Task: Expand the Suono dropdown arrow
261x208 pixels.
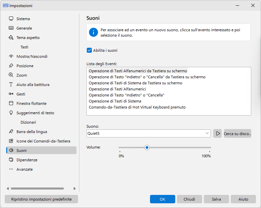Action: (207, 133)
